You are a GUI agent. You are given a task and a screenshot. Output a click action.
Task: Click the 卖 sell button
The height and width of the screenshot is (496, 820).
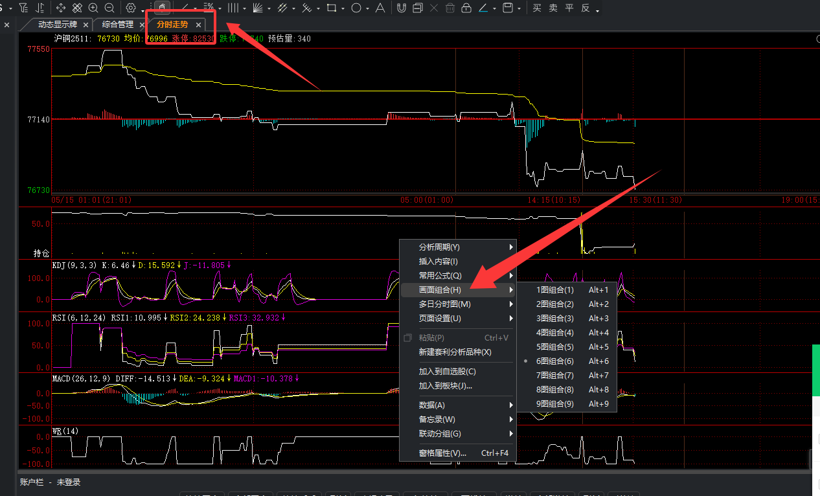tap(553, 8)
